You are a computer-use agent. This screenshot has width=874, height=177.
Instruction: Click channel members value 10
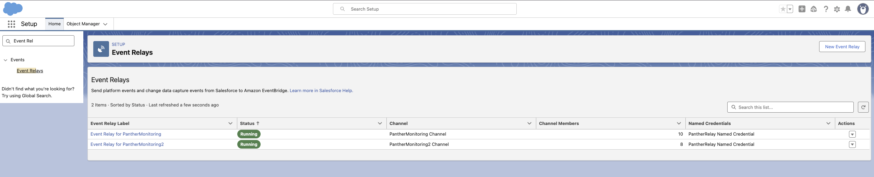680,134
